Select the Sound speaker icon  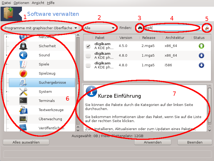(x=23, y=55)
